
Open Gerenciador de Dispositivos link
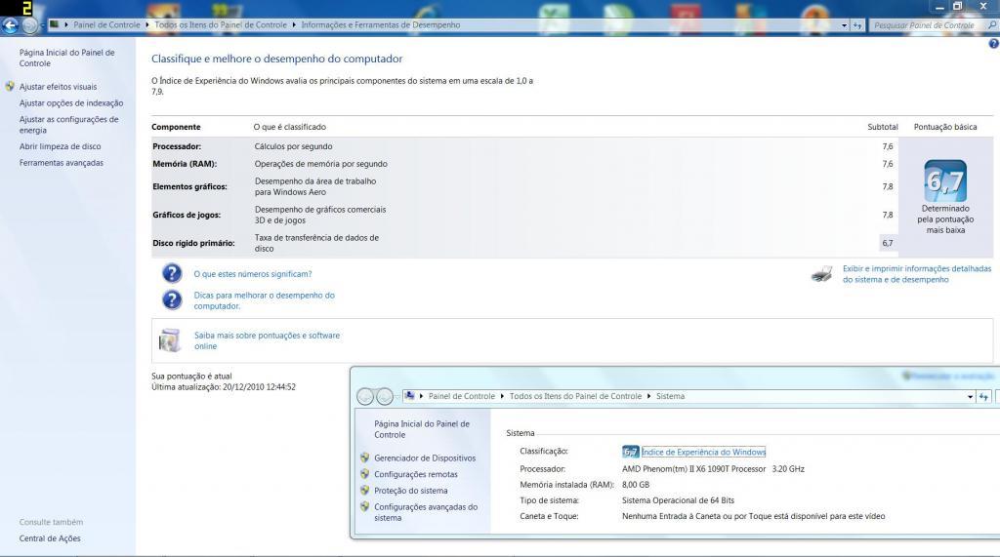[425, 458]
